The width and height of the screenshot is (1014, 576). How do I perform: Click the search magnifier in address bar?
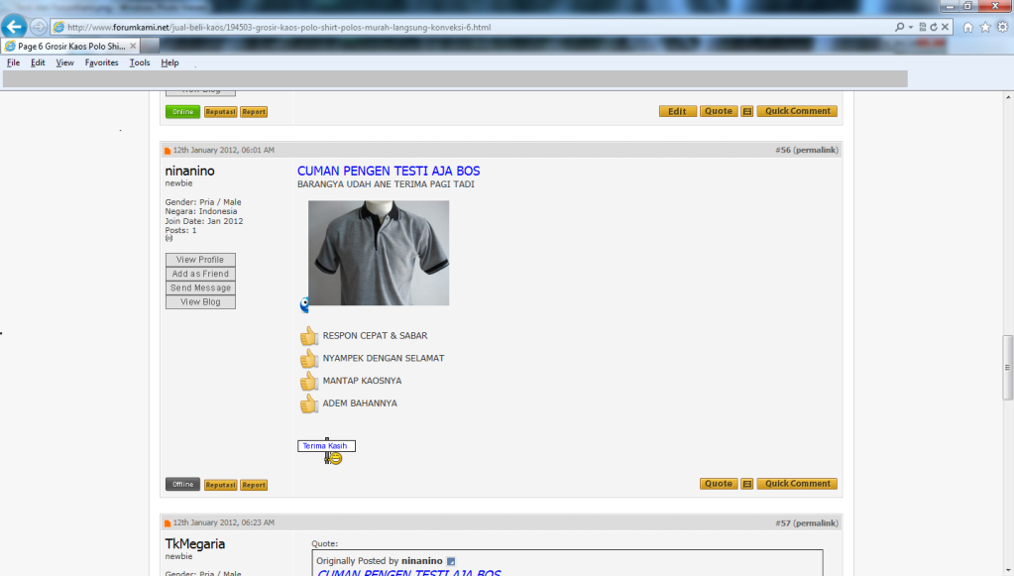tap(899, 27)
